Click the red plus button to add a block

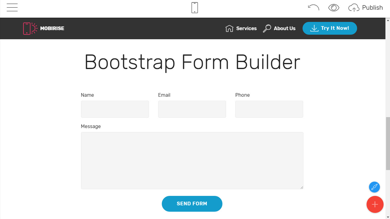click(375, 204)
